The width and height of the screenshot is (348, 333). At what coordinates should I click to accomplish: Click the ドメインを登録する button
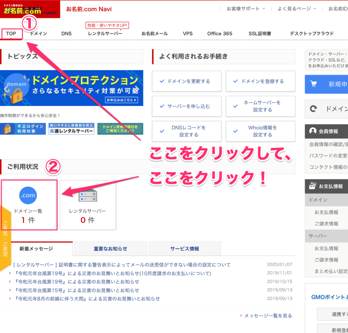pyautogui.click(x=261, y=81)
